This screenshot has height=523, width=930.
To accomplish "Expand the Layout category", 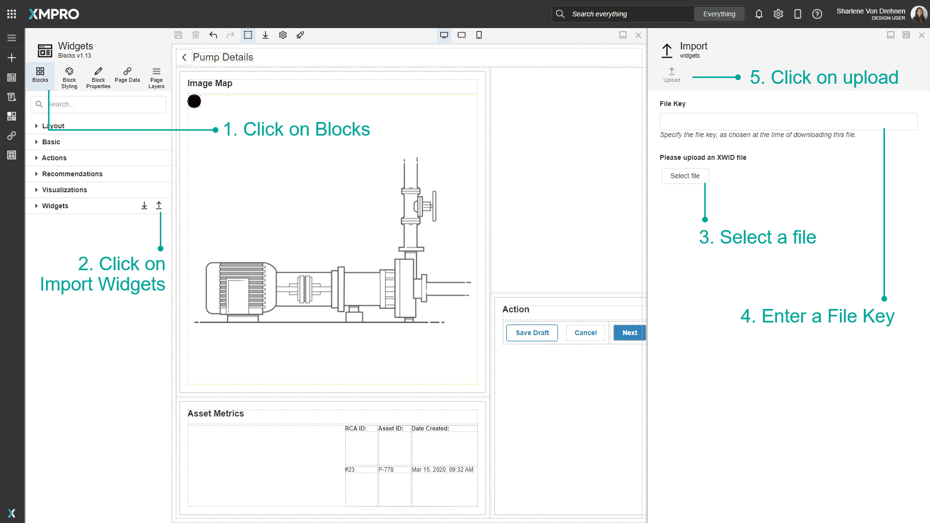I will [98, 126].
